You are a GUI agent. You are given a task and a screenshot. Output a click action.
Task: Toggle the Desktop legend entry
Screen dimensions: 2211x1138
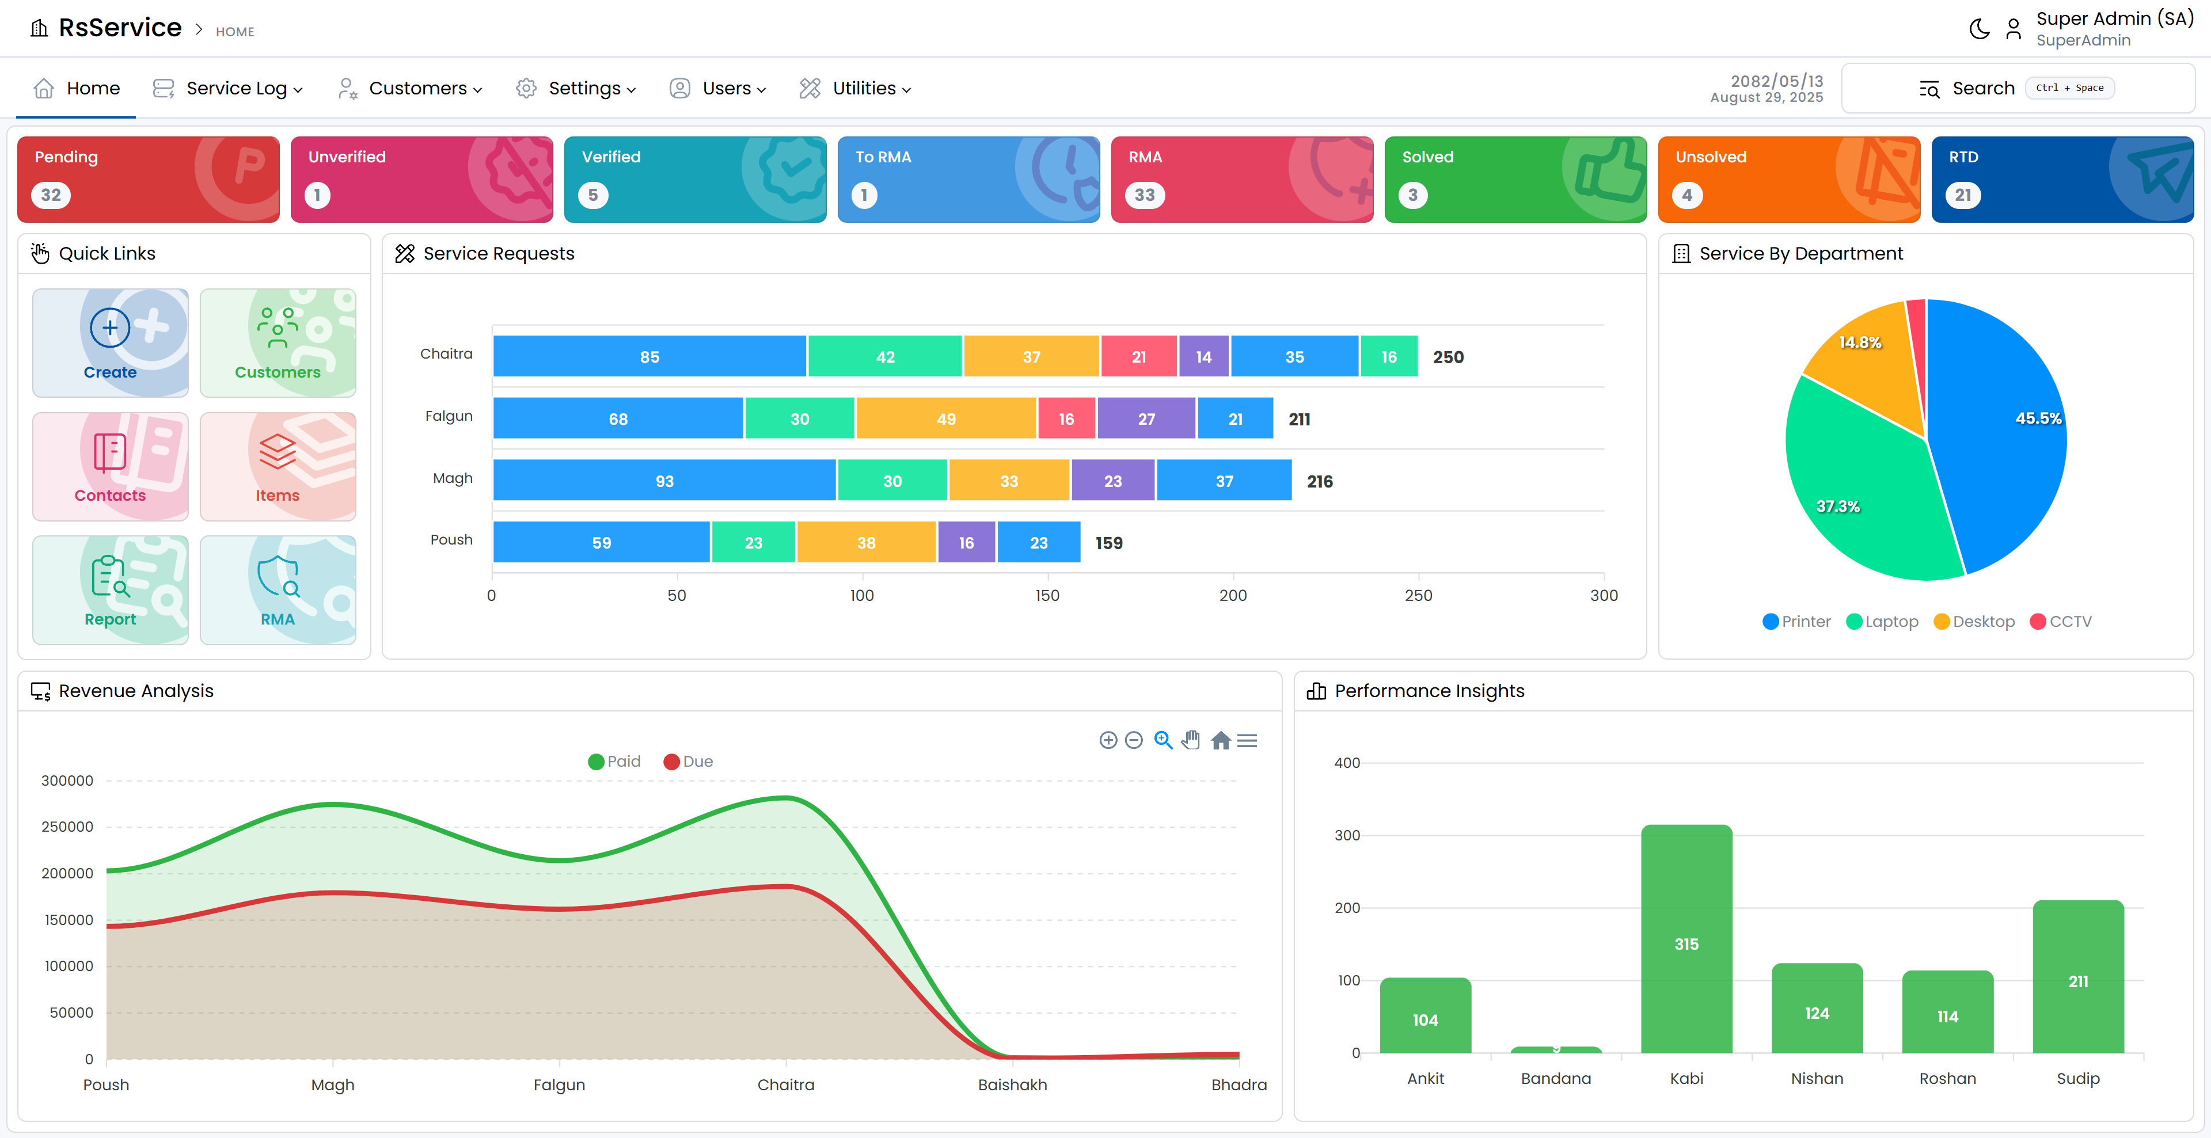[1974, 621]
